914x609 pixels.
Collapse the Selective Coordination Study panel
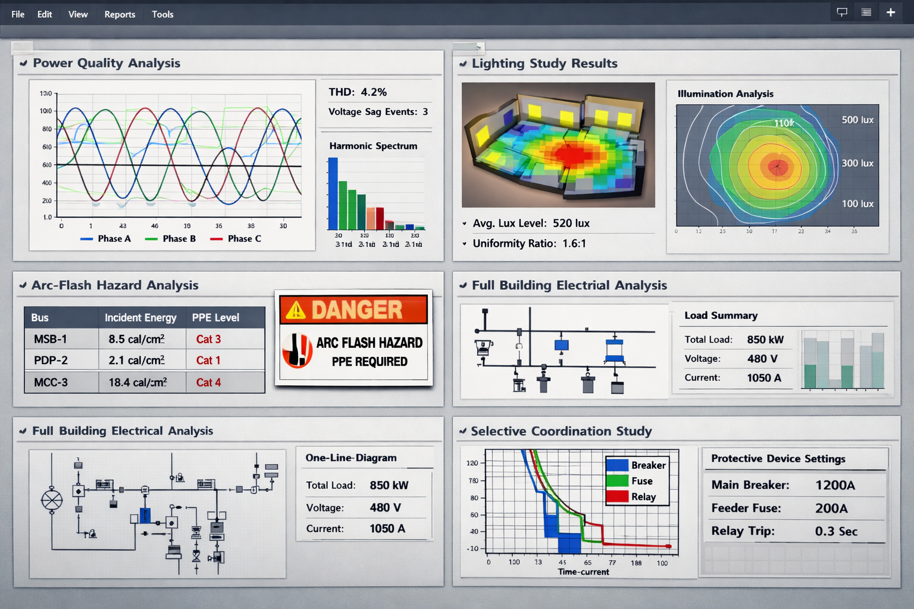[462, 431]
